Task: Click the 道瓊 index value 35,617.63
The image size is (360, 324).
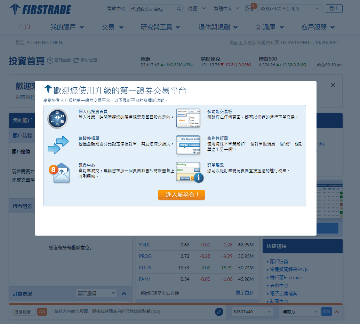Action: tap(150, 65)
